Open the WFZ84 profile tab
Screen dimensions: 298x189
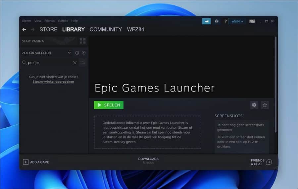(x=135, y=30)
